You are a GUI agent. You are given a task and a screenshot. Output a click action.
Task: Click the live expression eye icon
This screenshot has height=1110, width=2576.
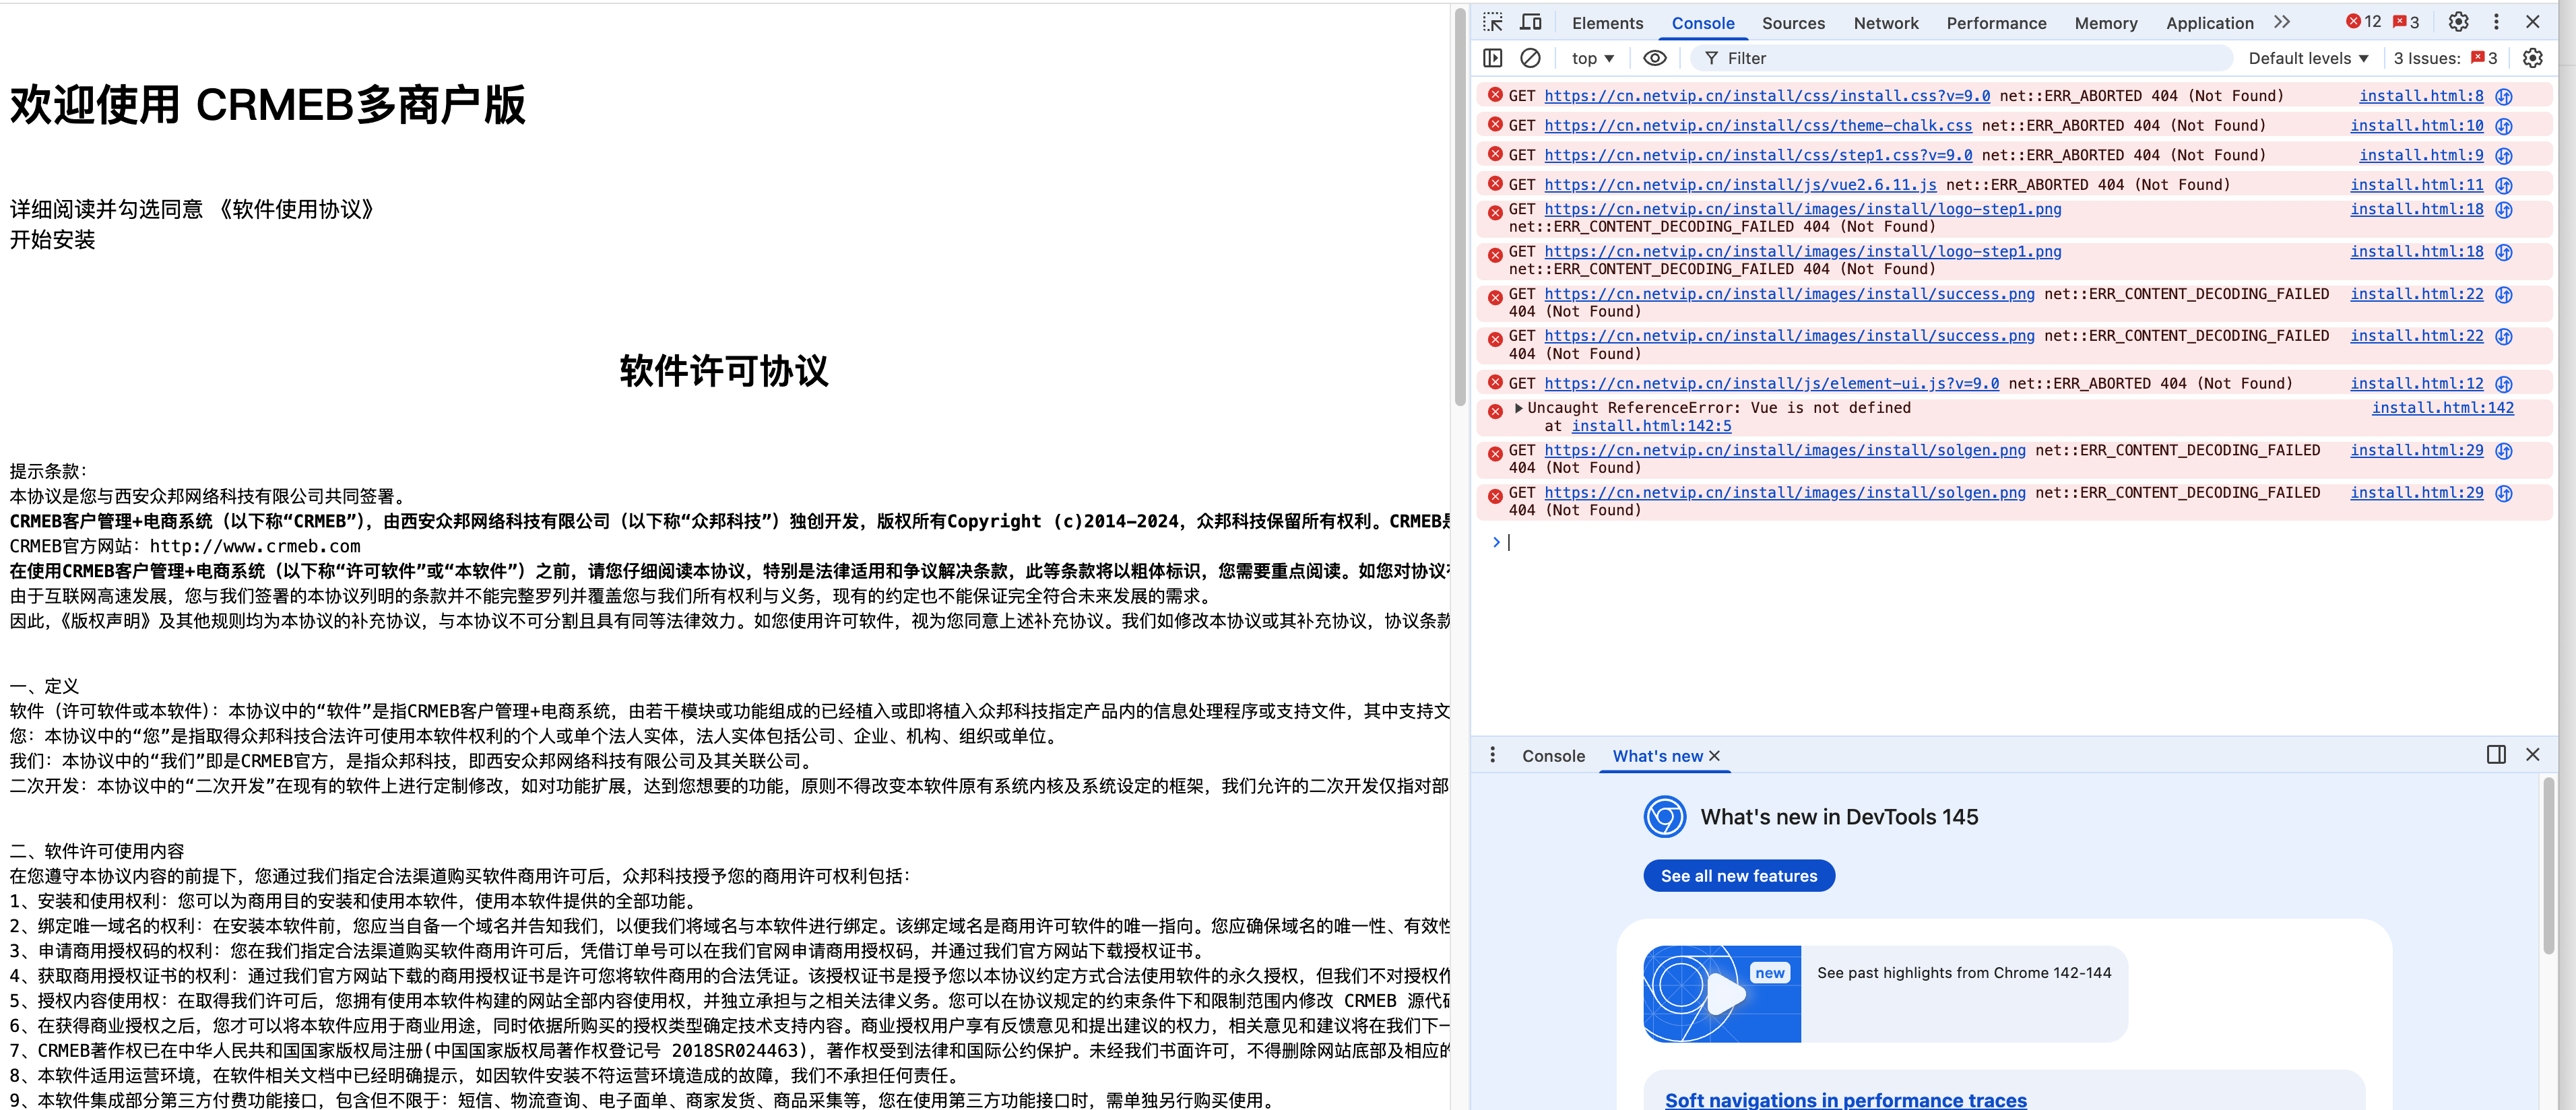click(x=1655, y=58)
